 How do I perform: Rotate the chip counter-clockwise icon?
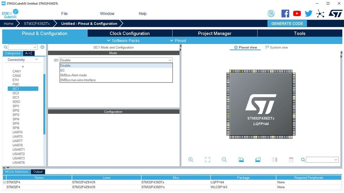click(258, 160)
